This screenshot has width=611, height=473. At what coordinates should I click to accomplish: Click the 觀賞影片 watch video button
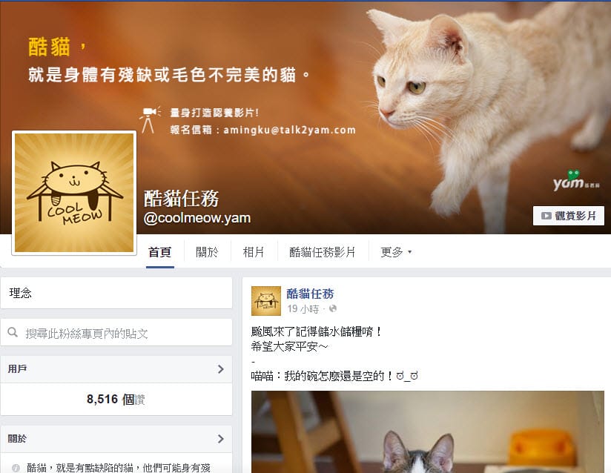click(569, 216)
